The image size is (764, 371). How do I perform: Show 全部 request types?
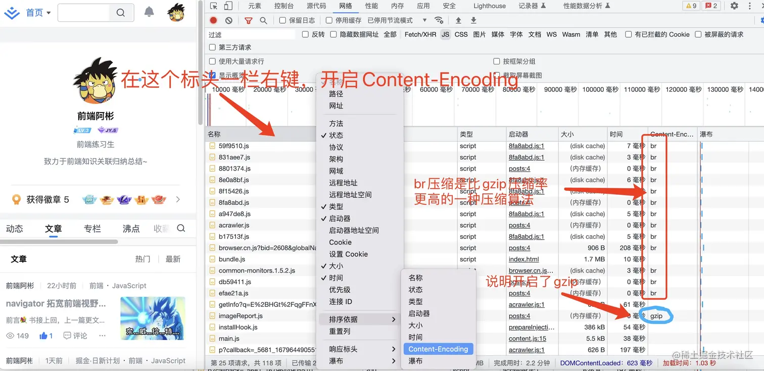(390, 34)
